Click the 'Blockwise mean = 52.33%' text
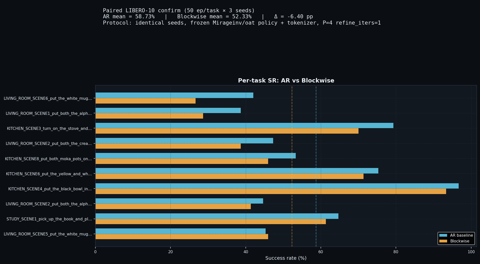 tap(214, 17)
